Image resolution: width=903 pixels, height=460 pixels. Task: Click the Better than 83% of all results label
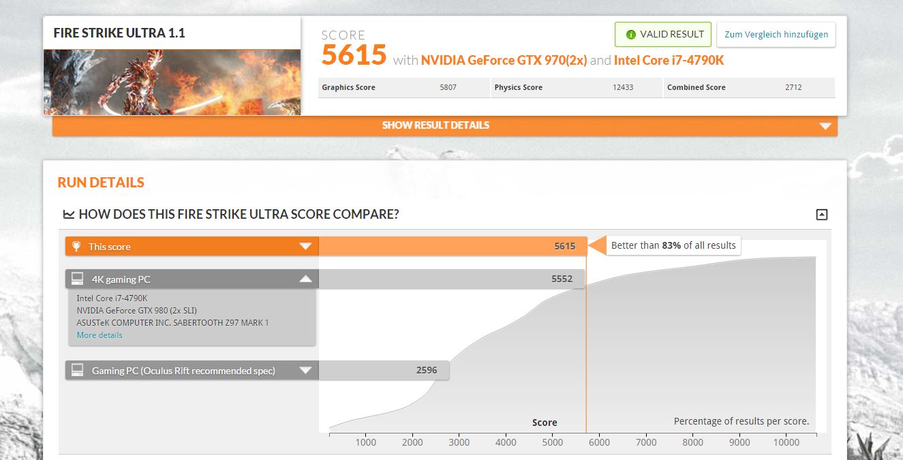point(673,245)
